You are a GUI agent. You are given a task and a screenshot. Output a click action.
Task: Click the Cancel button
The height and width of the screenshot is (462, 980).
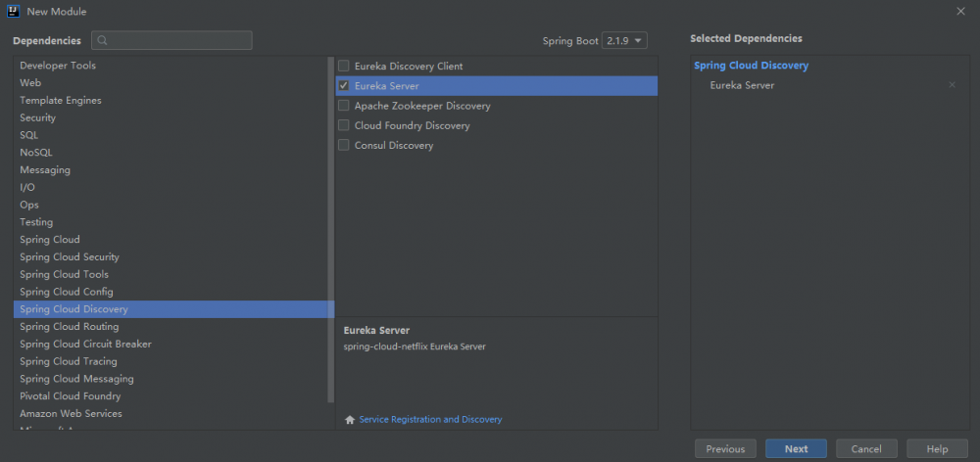click(866, 449)
